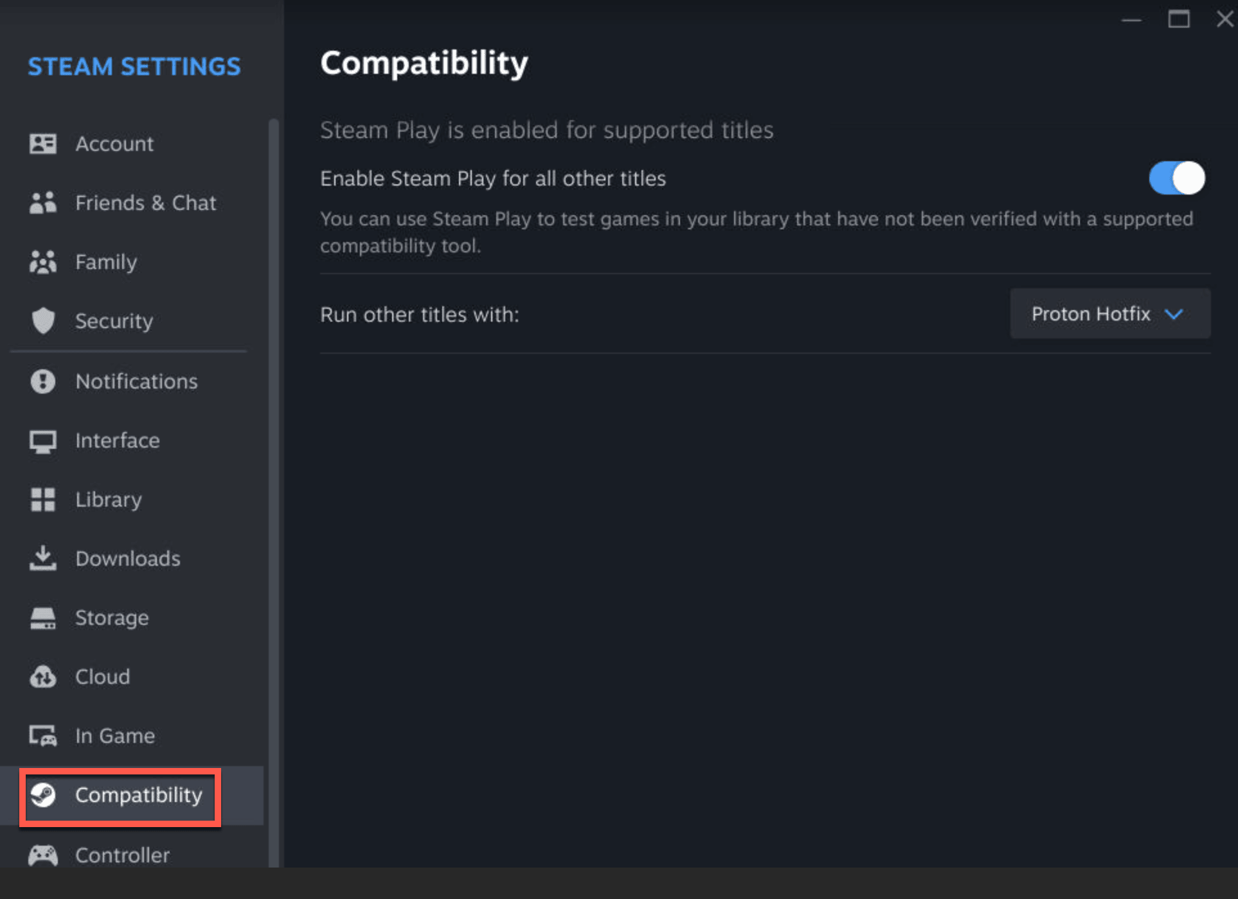The image size is (1238, 899).
Task: Click the Notifications alert icon
Action: click(x=42, y=381)
